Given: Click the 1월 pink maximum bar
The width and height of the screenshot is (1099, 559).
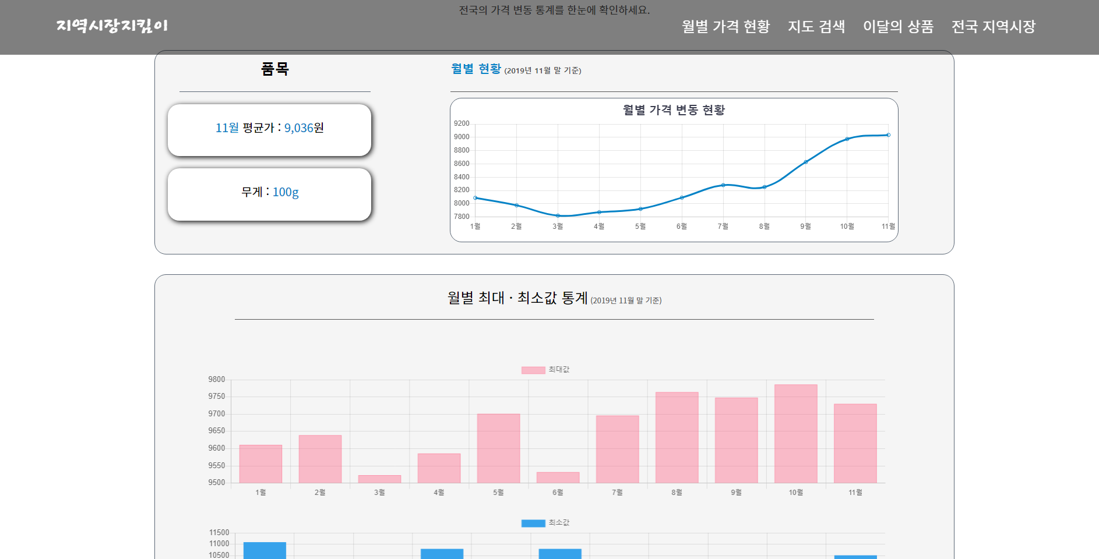Looking at the screenshot, I should click(x=260, y=464).
